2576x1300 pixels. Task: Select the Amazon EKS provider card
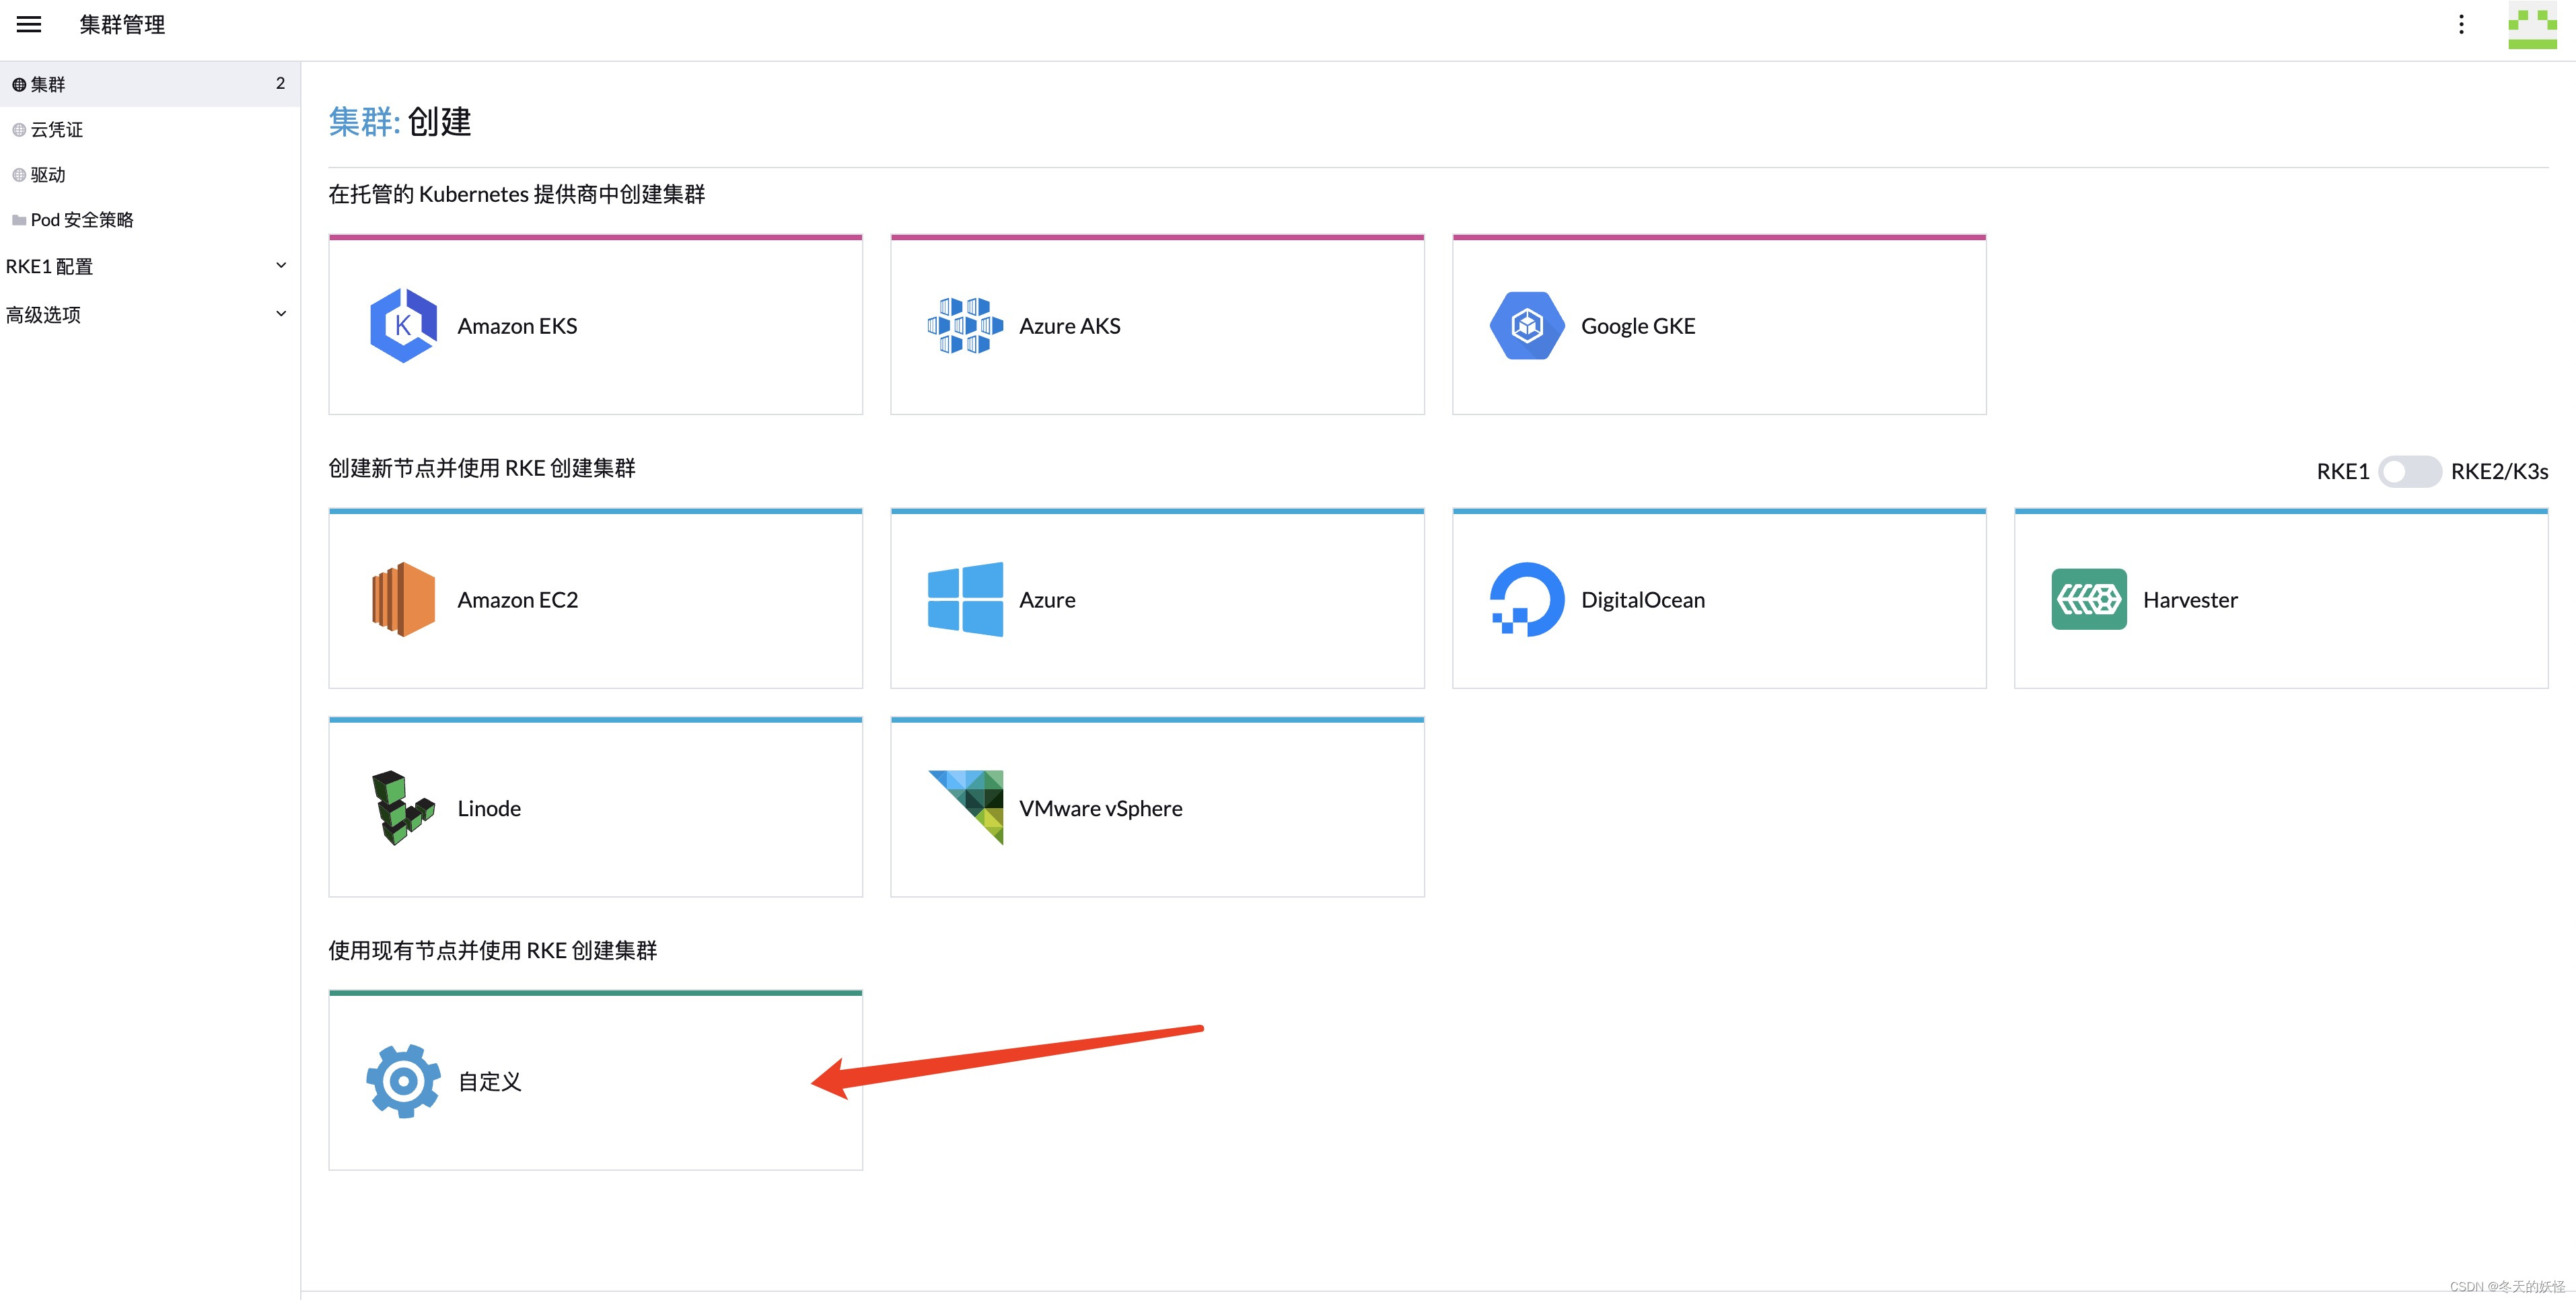pos(595,325)
